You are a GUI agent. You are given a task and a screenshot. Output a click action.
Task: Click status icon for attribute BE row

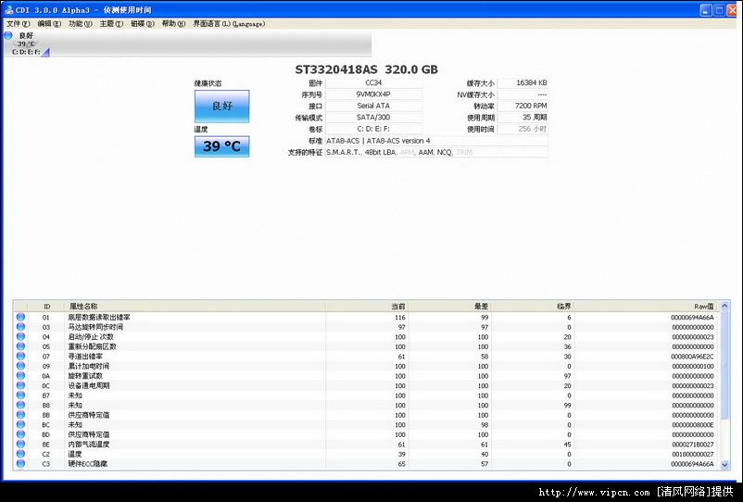(21, 445)
